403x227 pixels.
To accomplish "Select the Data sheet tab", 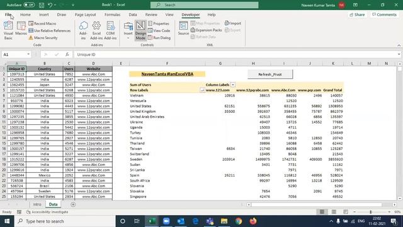I will (53, 204).
